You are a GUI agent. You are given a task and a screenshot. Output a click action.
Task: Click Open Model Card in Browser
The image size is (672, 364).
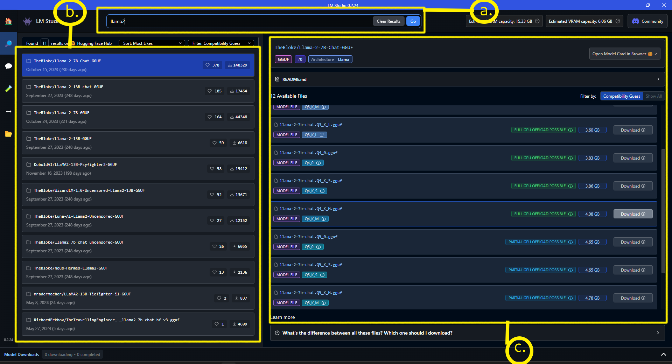pyautogui.click(x=624, y=54)
